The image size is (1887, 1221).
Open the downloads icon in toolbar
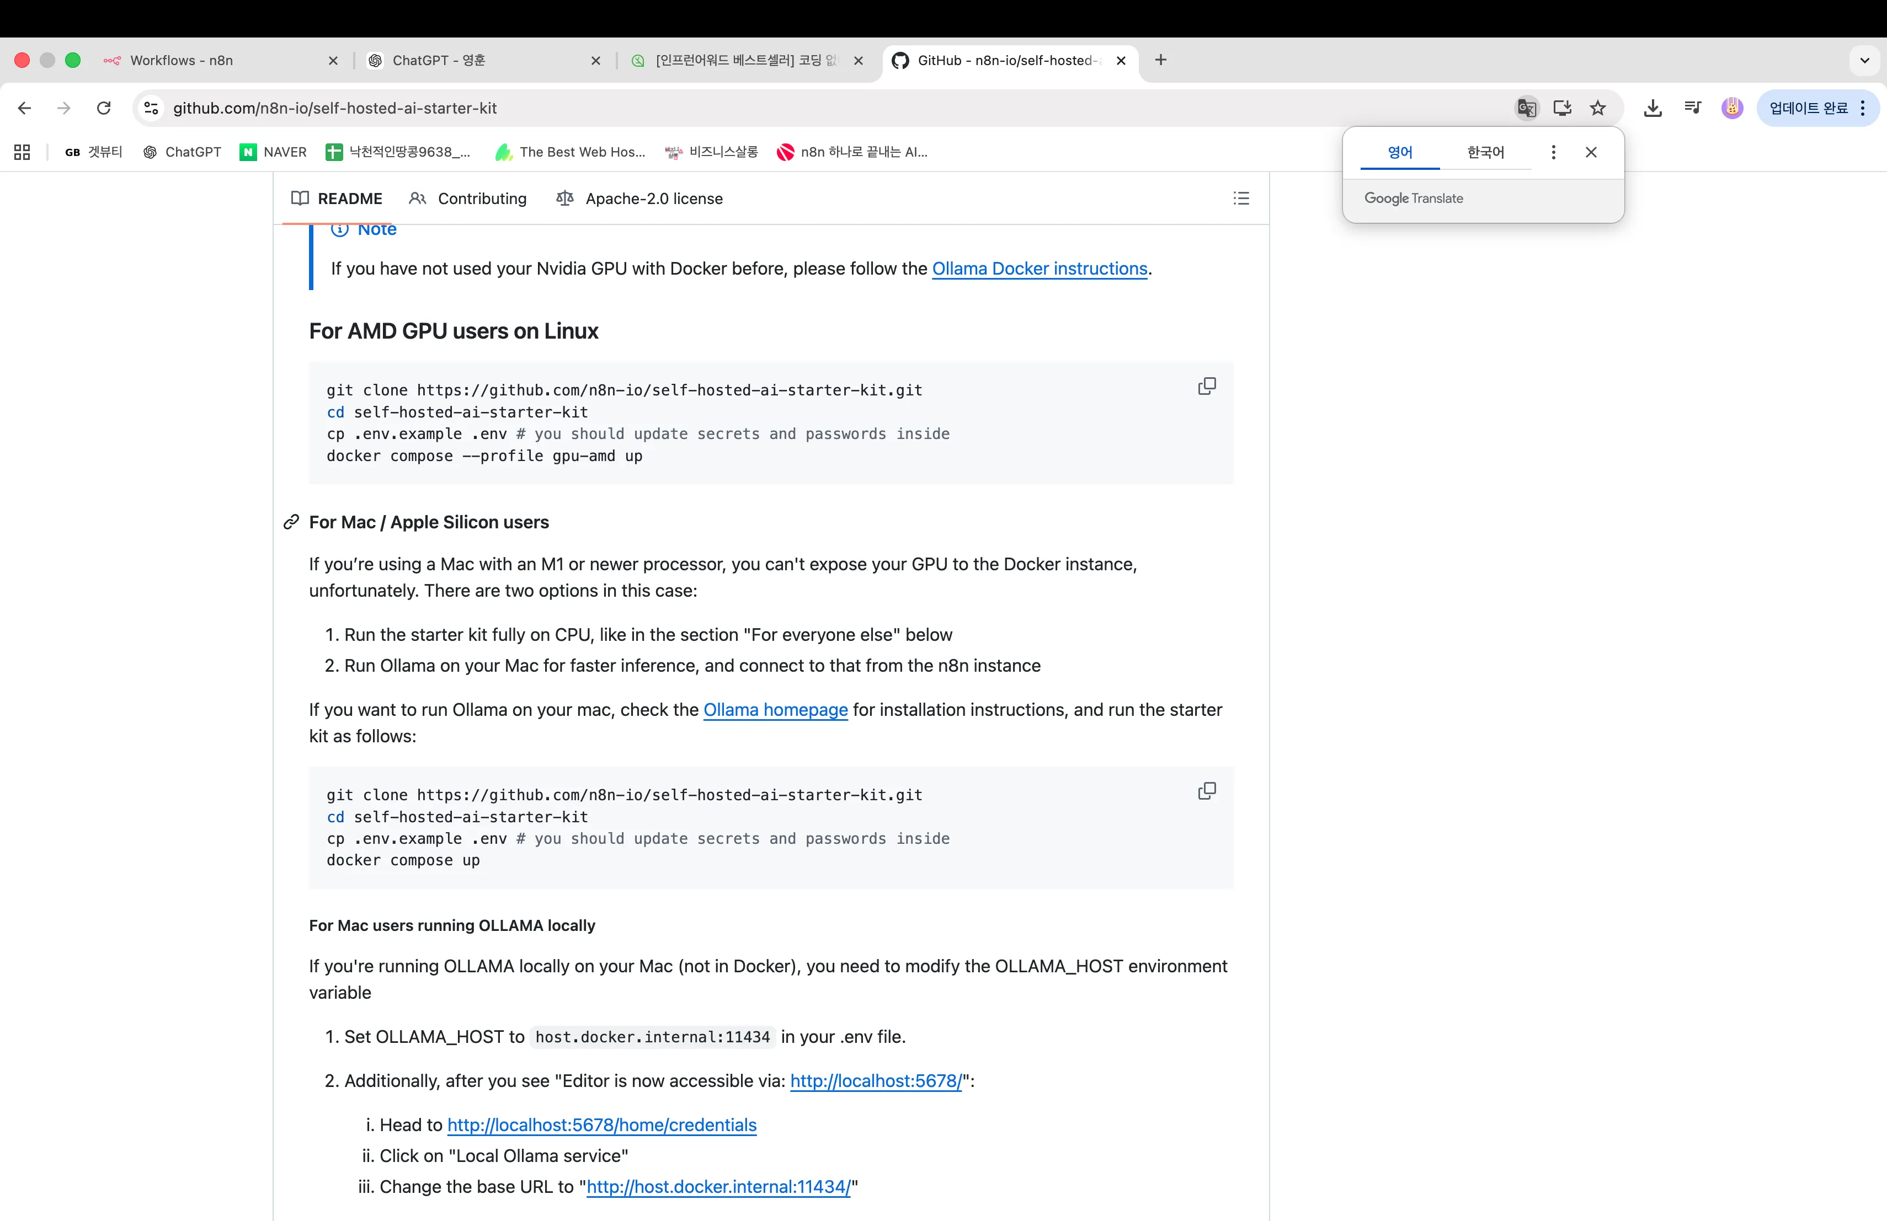tap(1653, 108)
